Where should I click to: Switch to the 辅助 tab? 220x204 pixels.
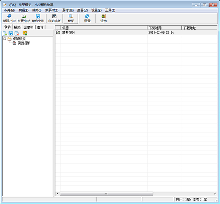coord(17,27)
